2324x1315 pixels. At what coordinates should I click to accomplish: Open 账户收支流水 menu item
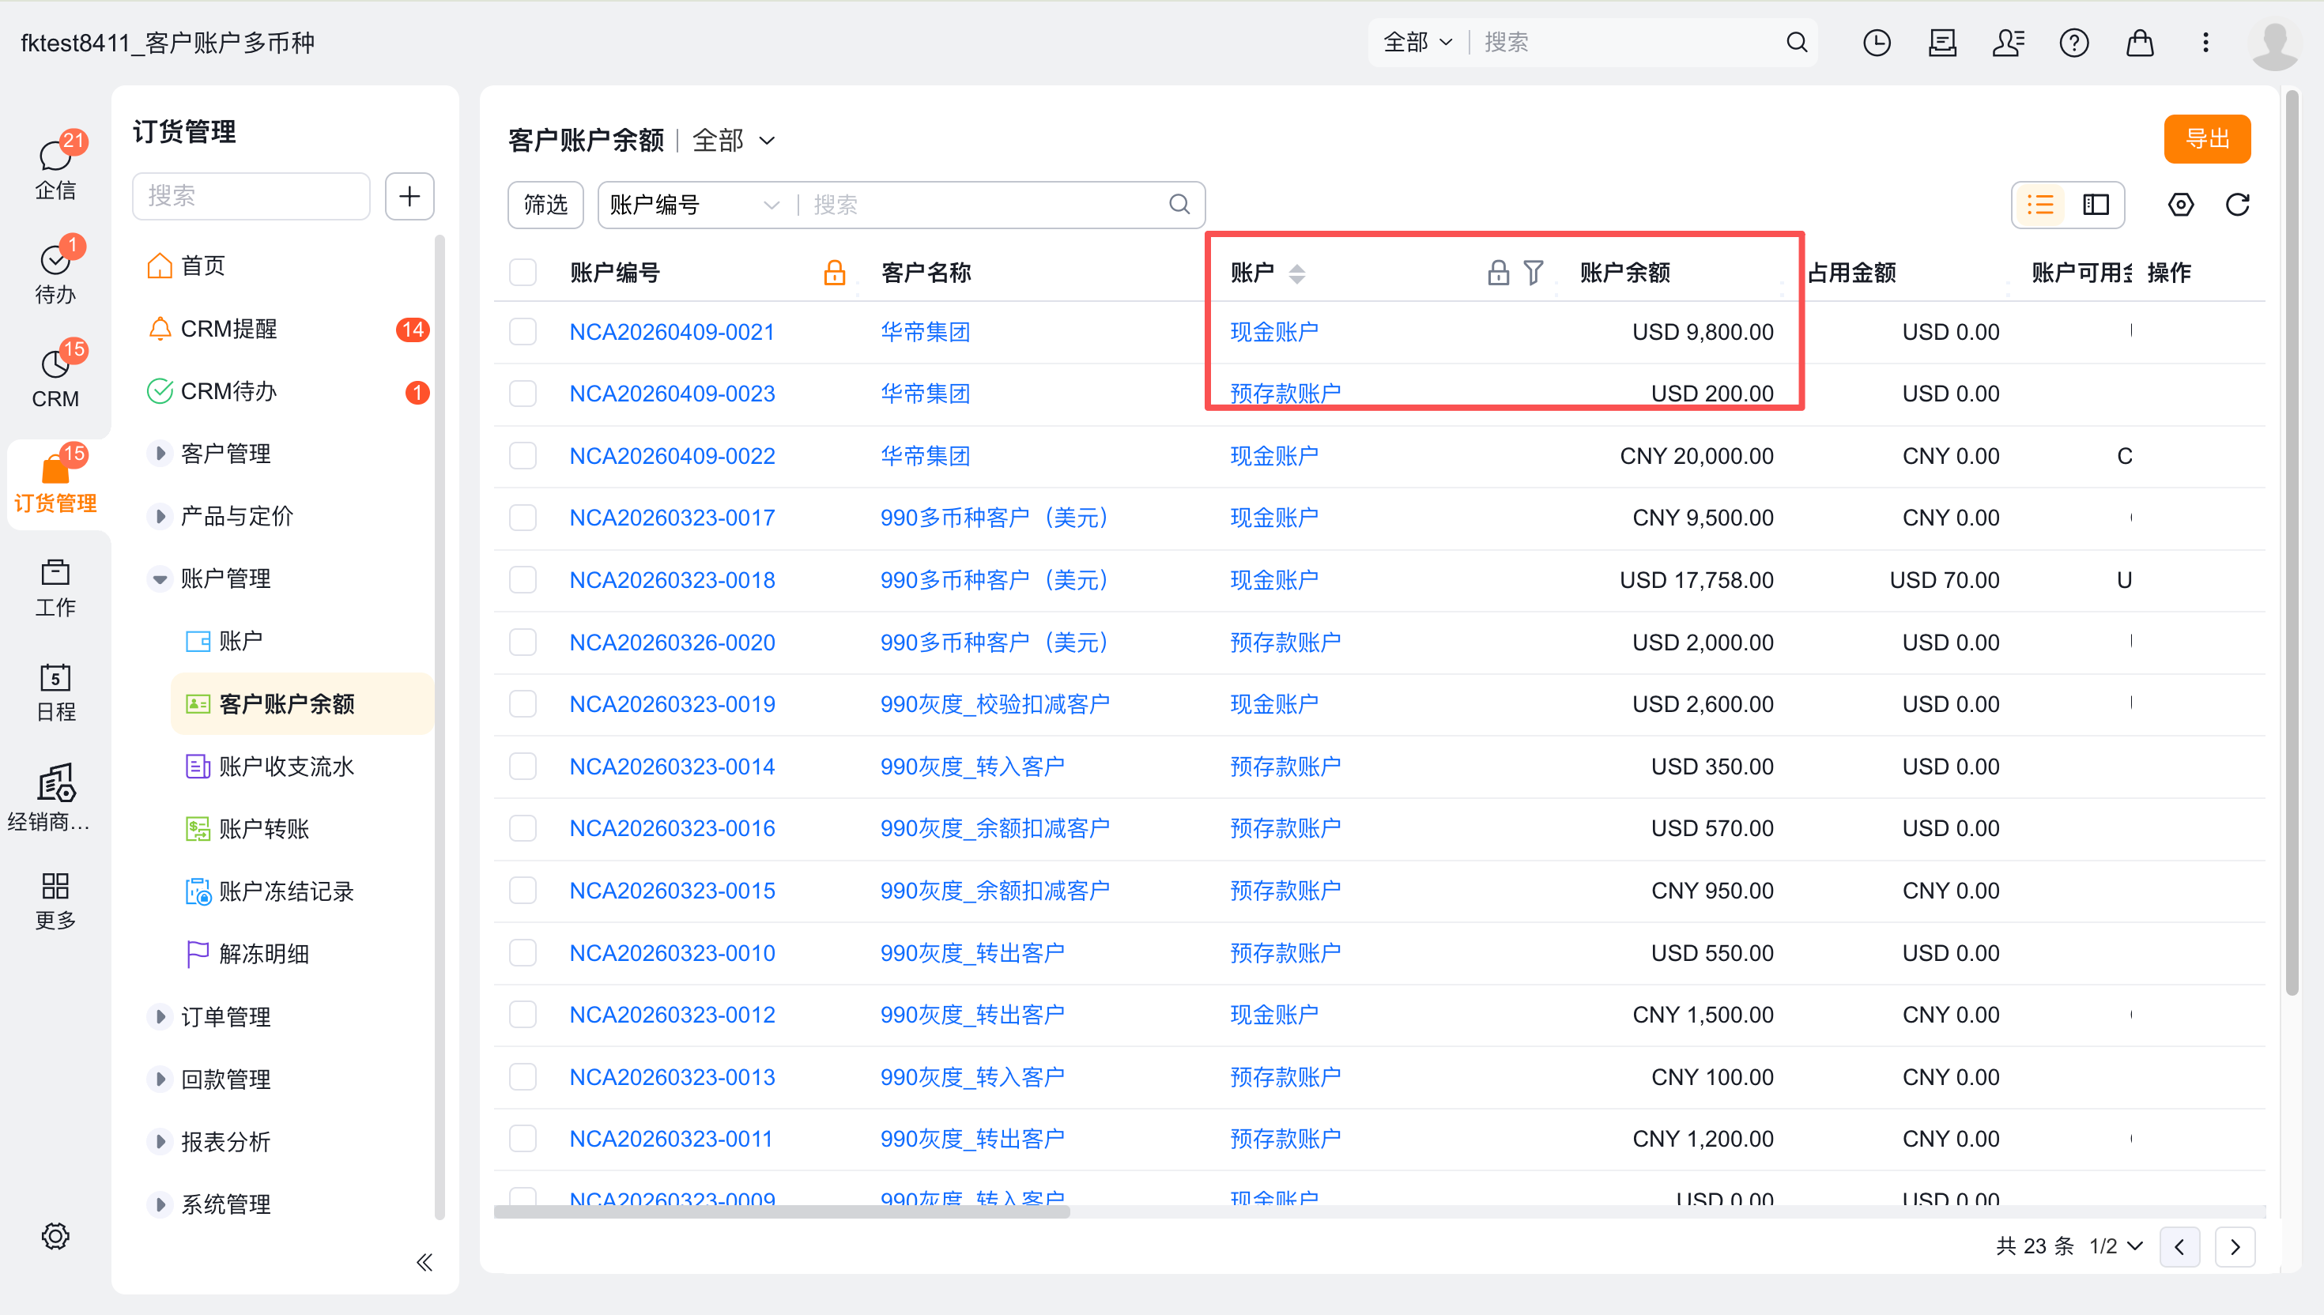pyautogui.click(x=285, y=766)
